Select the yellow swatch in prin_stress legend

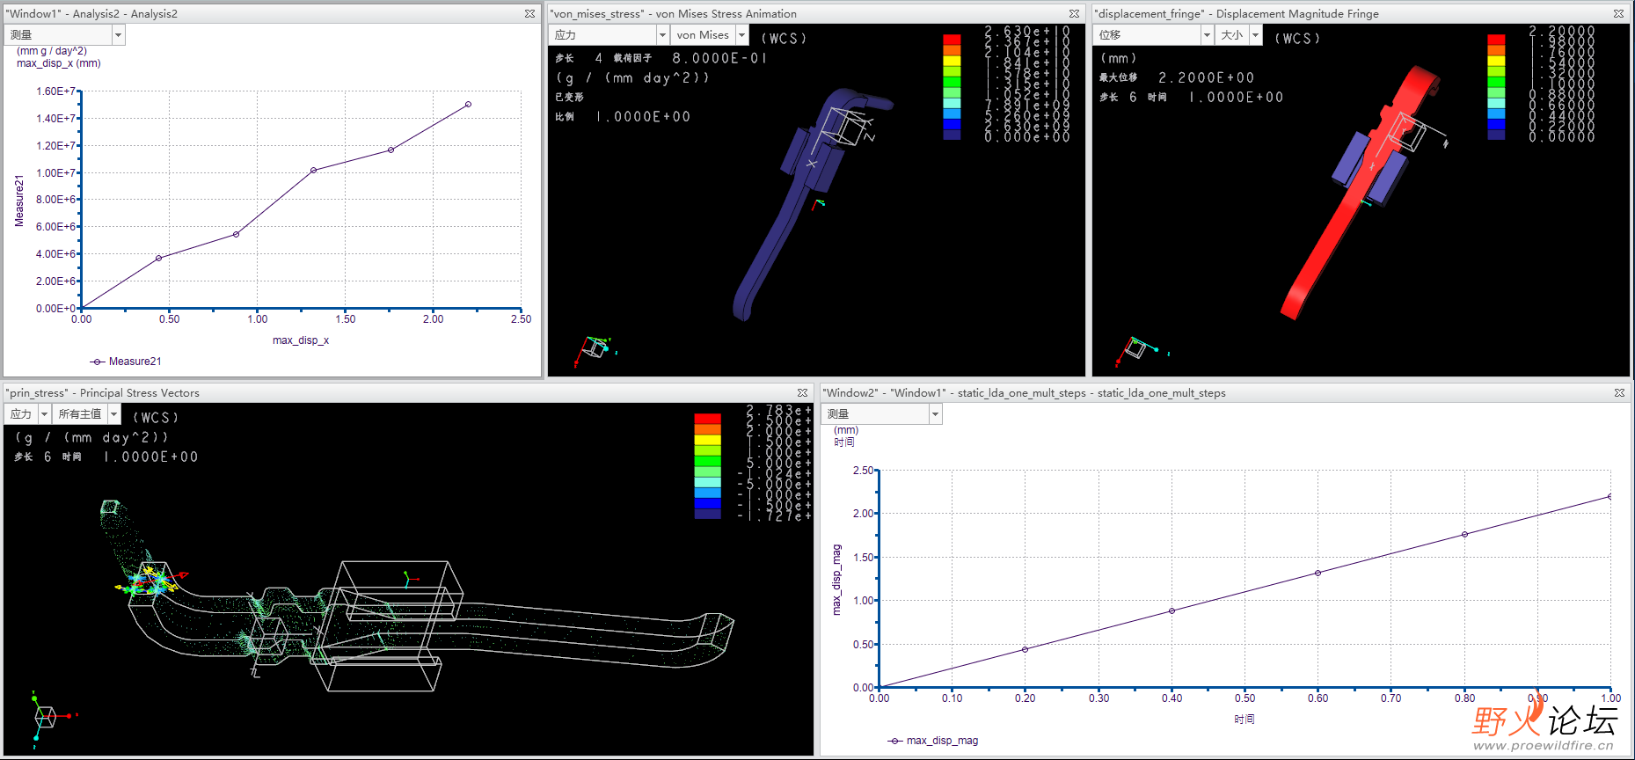tap(707, 440)
